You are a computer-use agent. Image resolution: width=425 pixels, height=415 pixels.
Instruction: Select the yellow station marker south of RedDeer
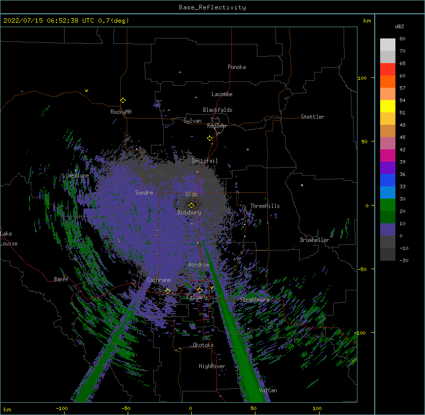coord(210,138)
